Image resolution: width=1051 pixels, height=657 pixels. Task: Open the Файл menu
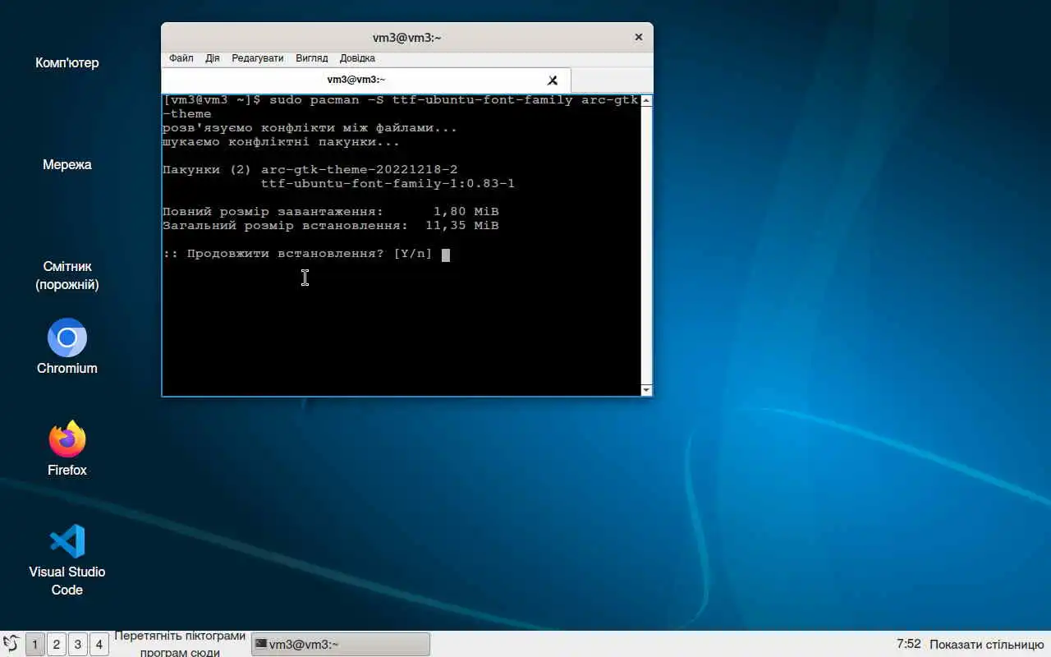[181, 58]
